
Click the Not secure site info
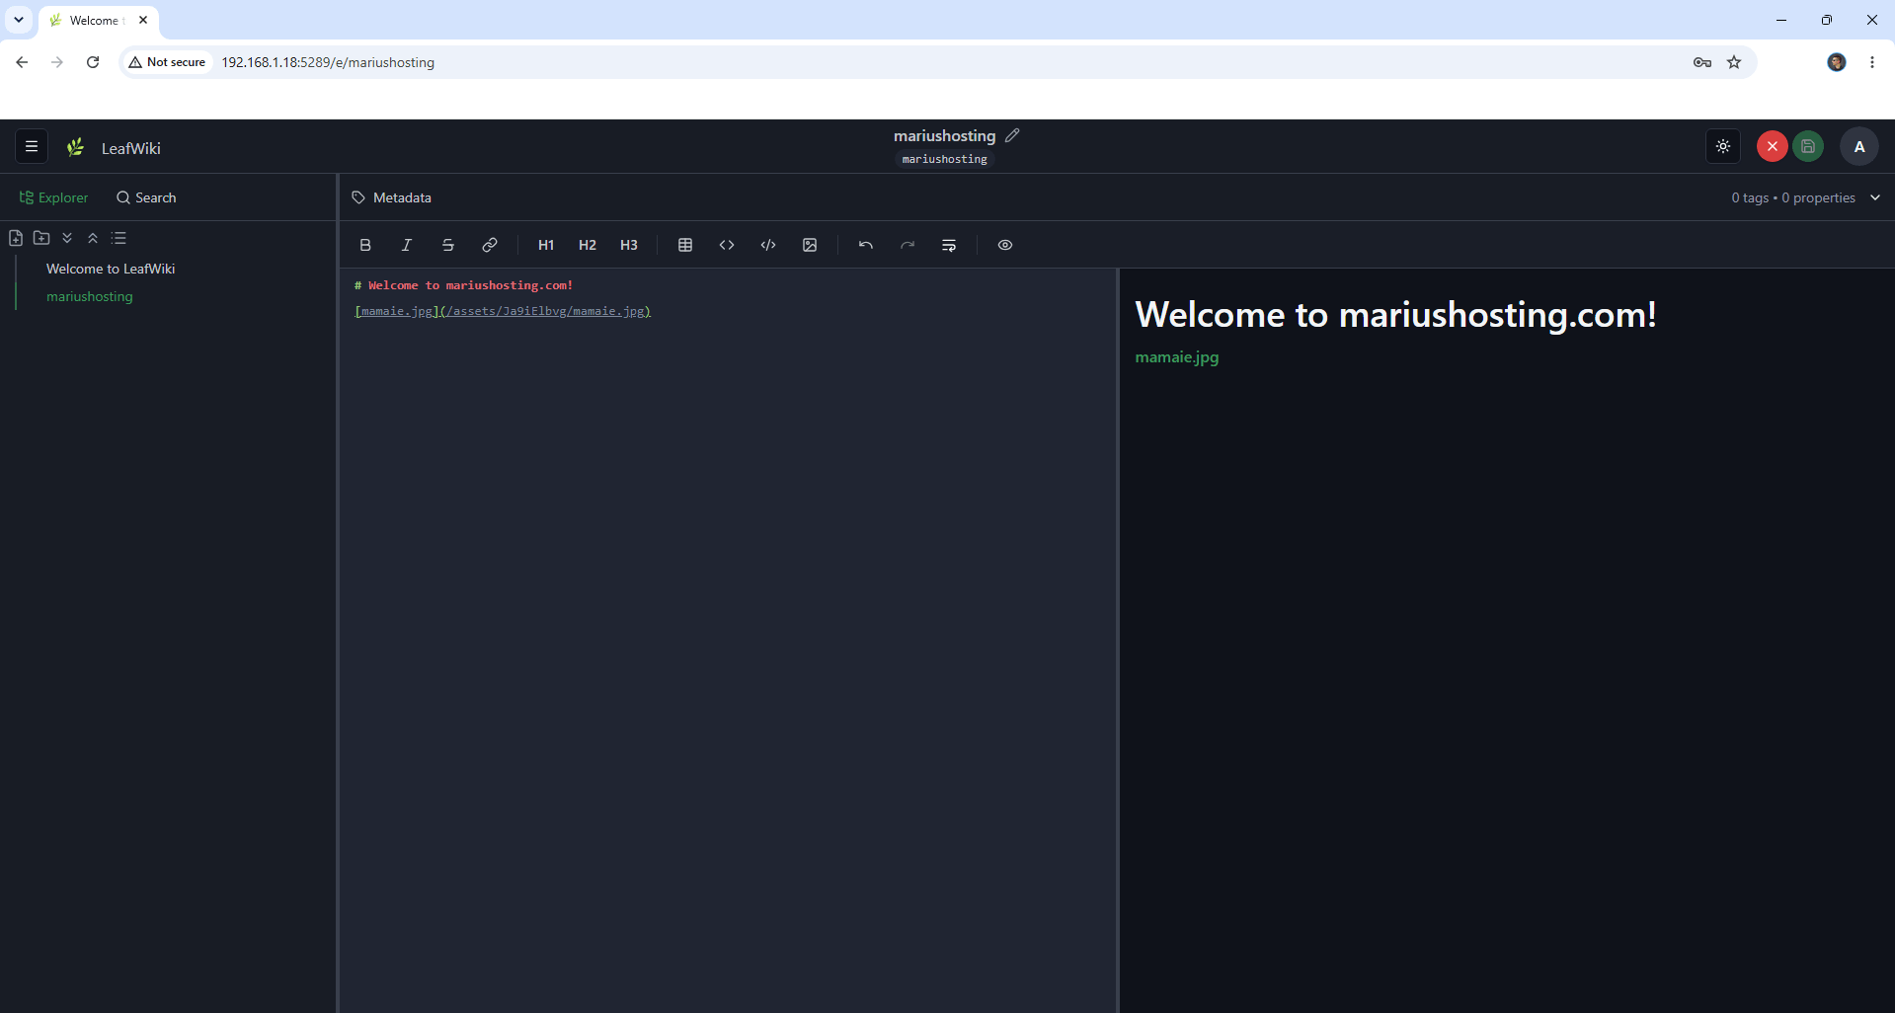tap(167, 62)
